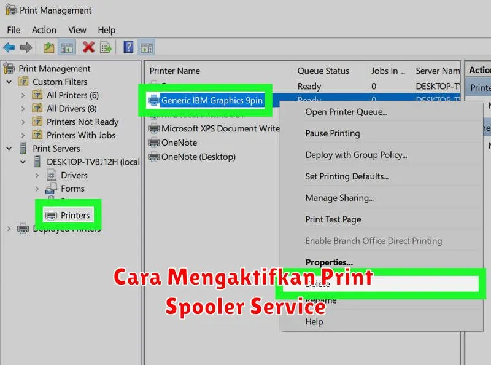491x365 pixels.
Task: Click the Drivers node gear icon
Action: point(52,175)
